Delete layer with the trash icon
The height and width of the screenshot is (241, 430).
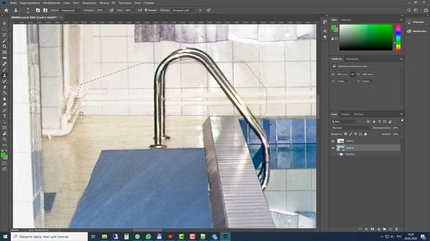[396, 229]
